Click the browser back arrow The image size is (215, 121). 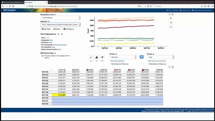pyautogui.click(x=3, y=6)
